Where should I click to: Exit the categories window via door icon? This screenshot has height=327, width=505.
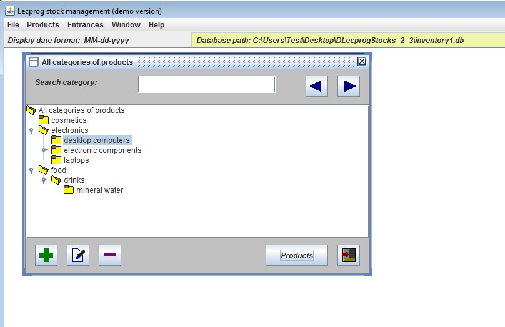pos(349,255)
